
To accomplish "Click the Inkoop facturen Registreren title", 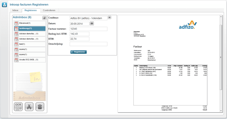I will pyautogui.click(x=29, y=5).
